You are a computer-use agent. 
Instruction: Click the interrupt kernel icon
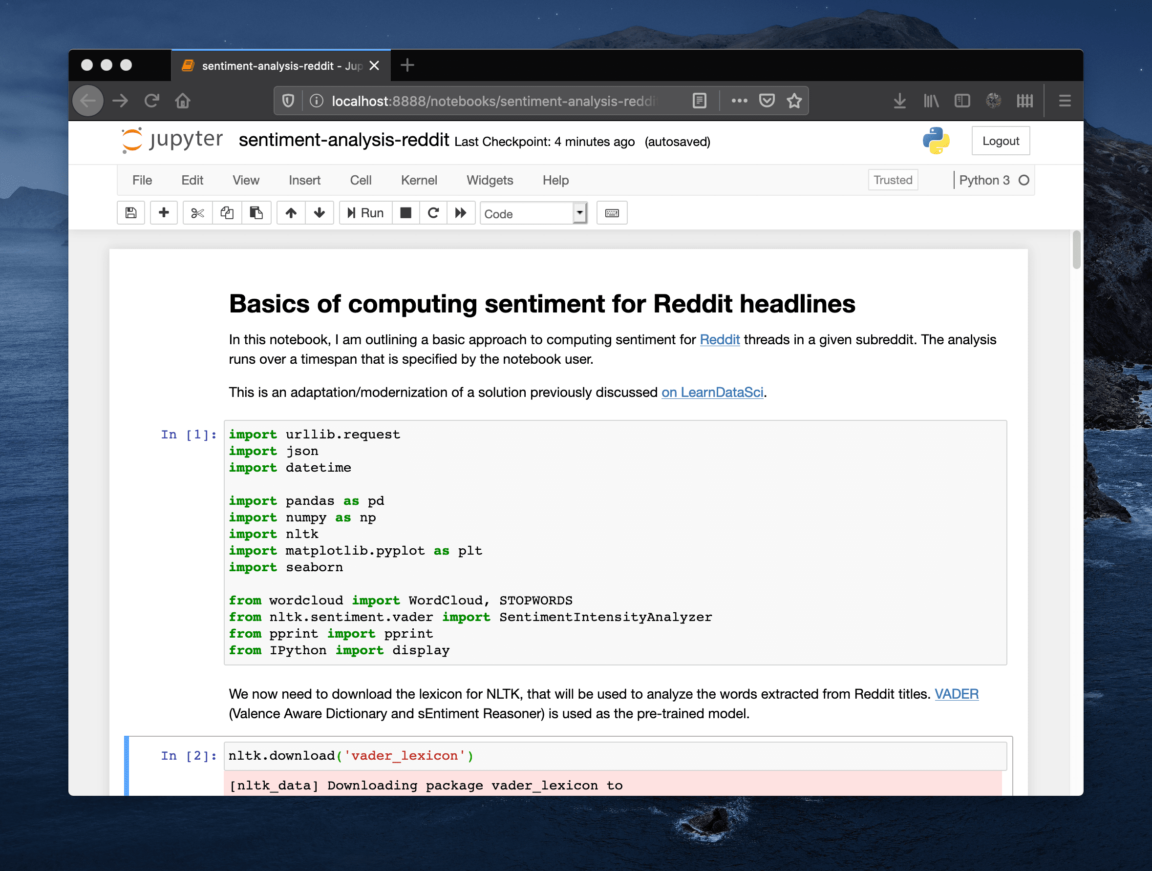coord(405,213)
